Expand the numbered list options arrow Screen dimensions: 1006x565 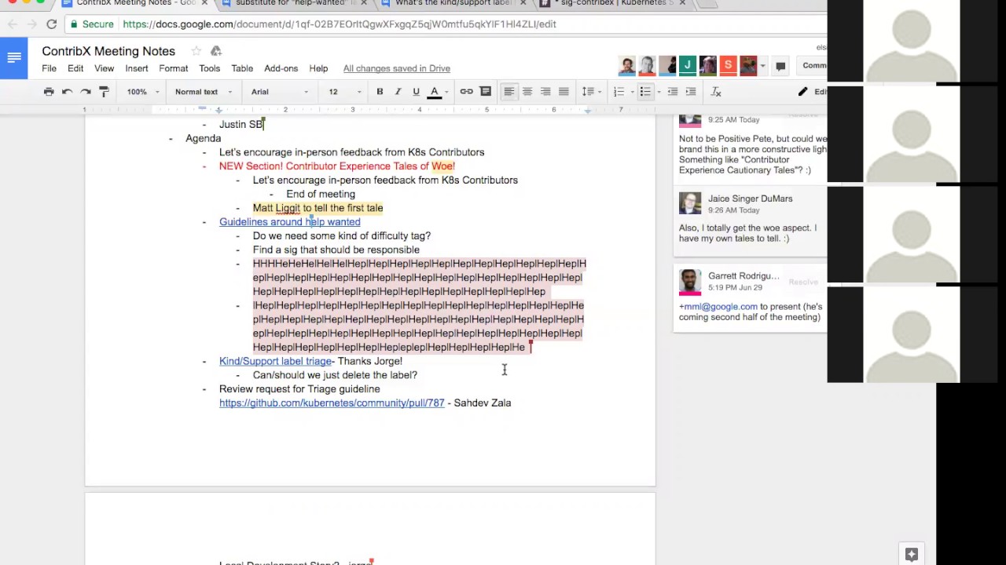632,92
